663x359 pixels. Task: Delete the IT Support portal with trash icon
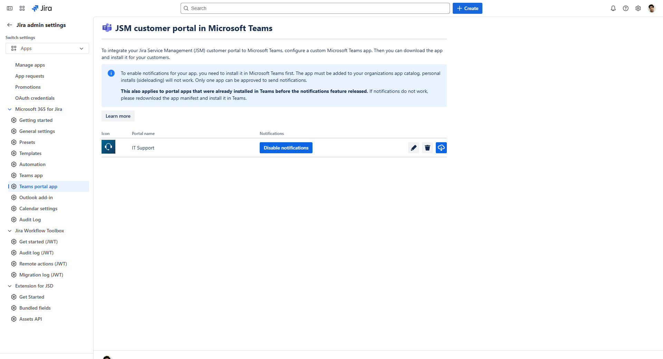(x=427, y=148)
